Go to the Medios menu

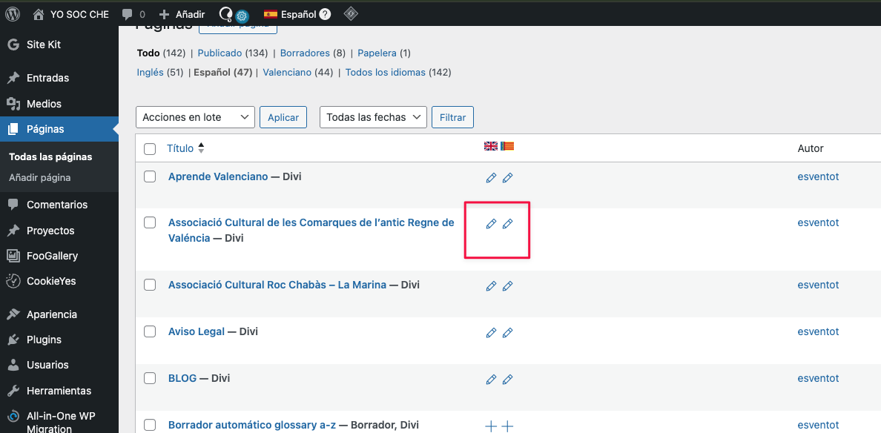click(44, 104)
